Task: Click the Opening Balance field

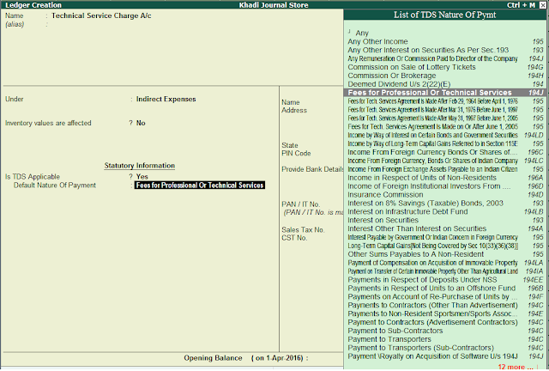Action: (246, 358)
